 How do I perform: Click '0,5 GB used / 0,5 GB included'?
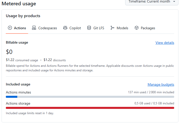coord(154,103)
